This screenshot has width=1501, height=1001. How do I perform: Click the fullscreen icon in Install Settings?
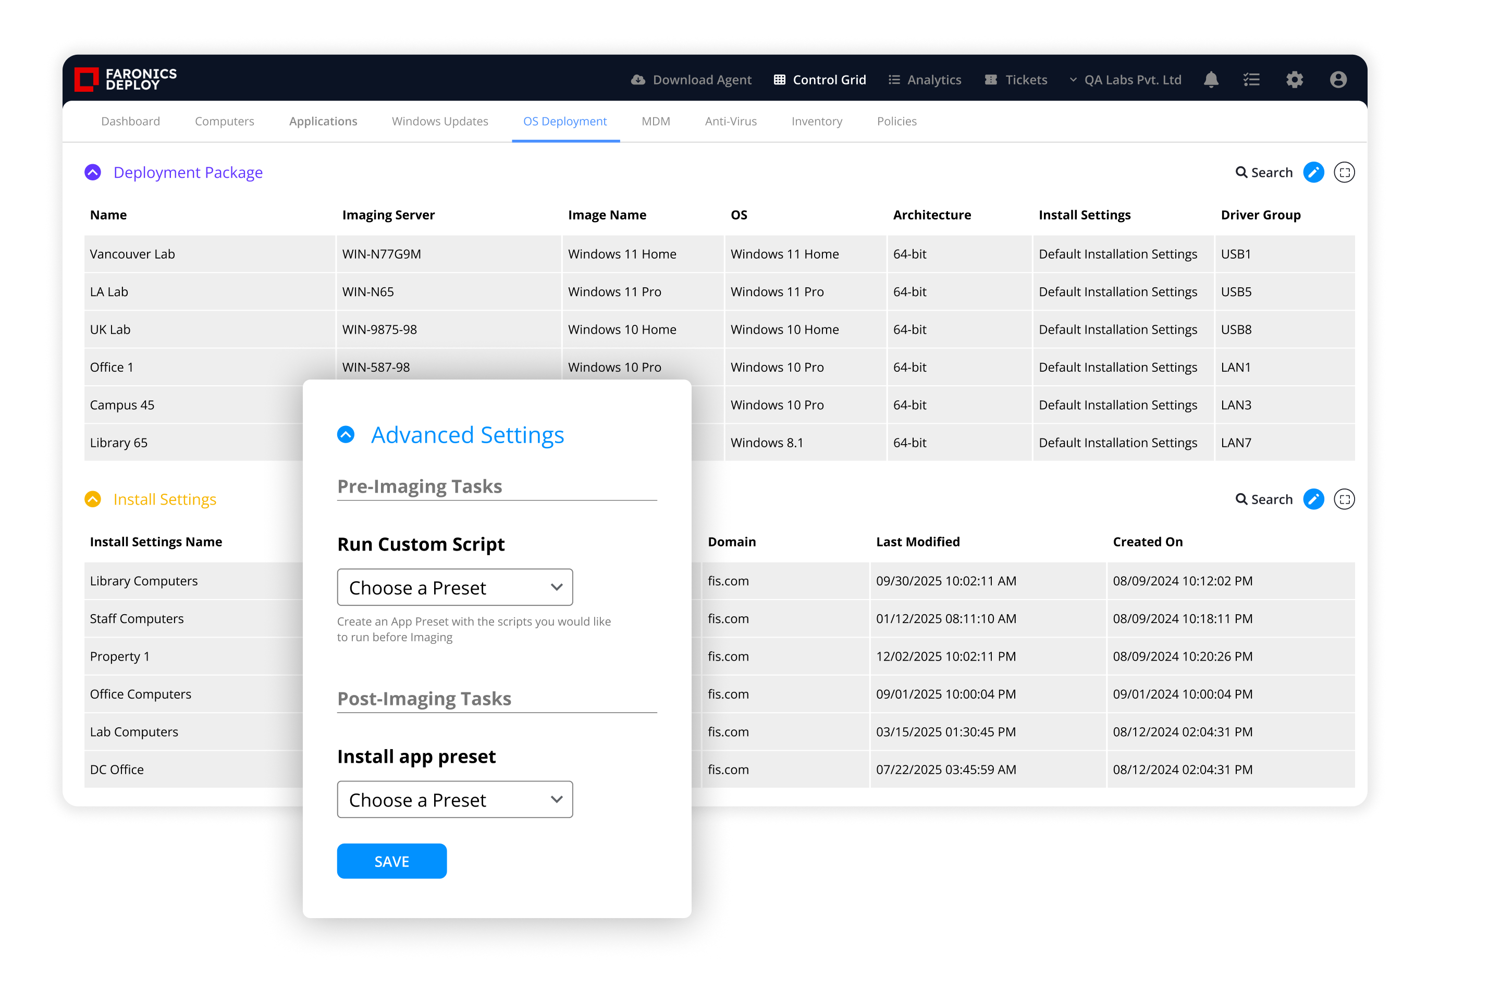(1344, 499)
